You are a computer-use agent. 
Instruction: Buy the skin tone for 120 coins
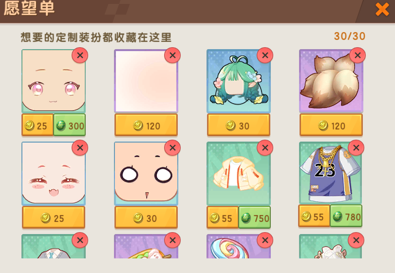coord(146,125)
